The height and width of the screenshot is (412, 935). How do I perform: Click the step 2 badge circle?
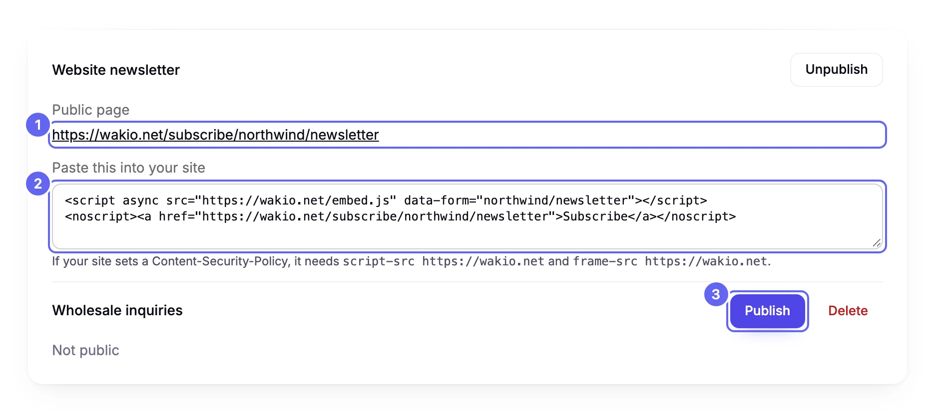pos(38,184)
